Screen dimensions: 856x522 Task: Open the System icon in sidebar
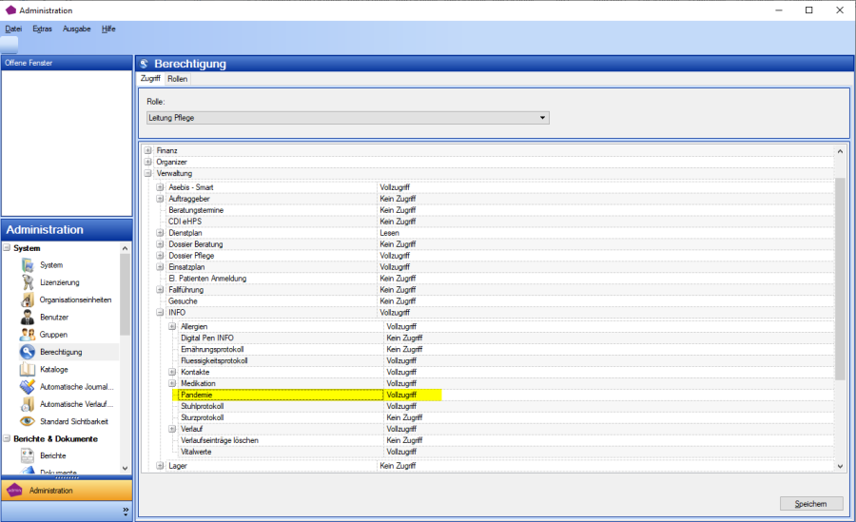[28, 265]
